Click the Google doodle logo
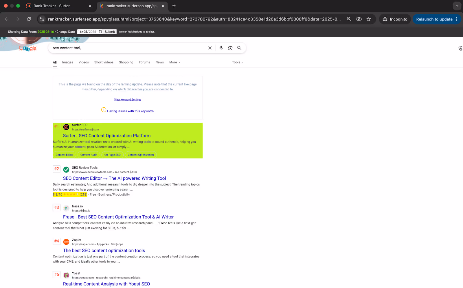 click(28, 48)
